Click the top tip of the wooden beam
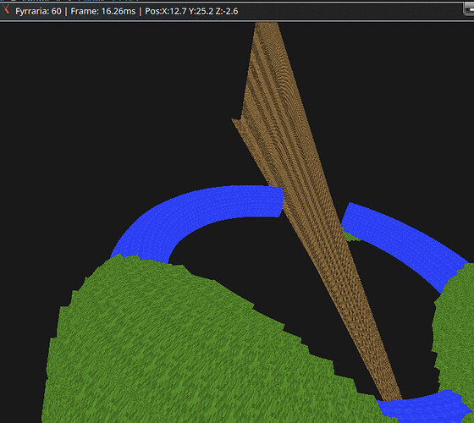Screen dimensions: 474x423 click(266, 25)
